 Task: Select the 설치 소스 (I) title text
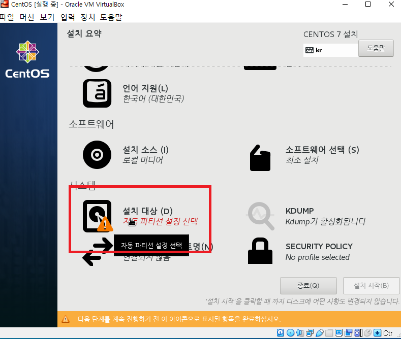pyautogui.click(x=145, y=150)
